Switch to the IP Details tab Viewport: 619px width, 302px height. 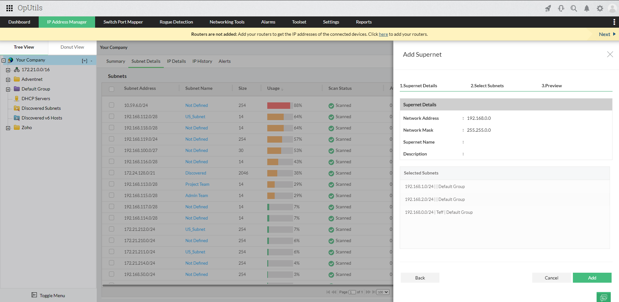pos(176,61)
